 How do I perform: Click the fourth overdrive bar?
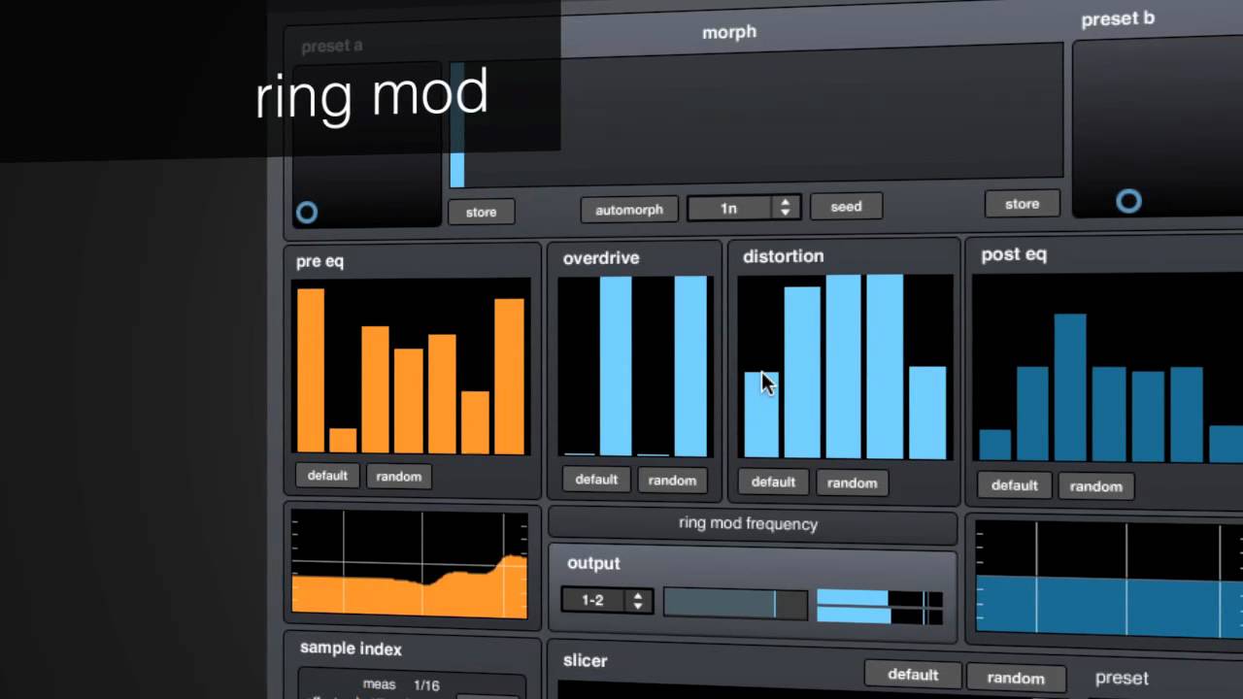point(691,366)
